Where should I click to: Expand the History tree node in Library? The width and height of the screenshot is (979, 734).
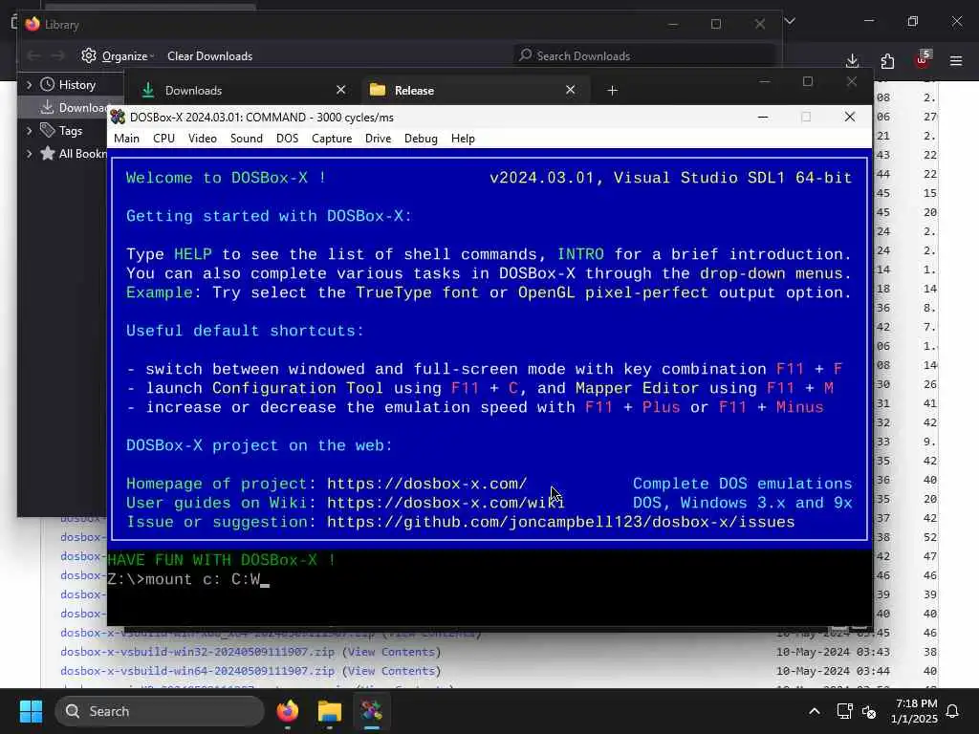click(29, 85)
